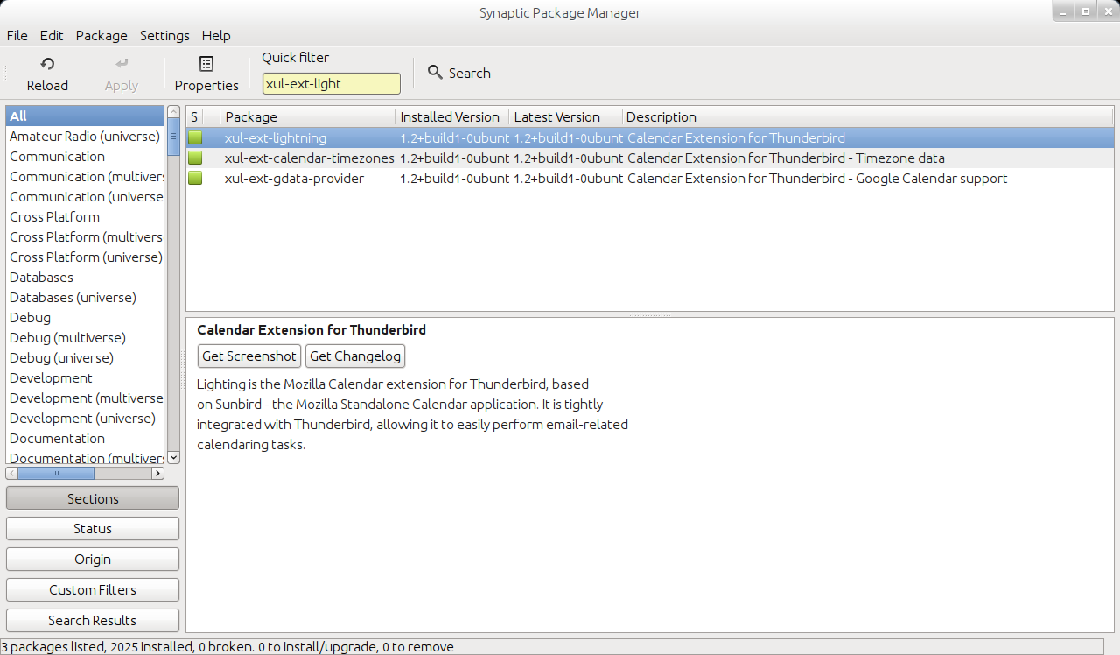The height and width of the screenshot is (655, 1120).
Task: Select the Documentation section
Action: (86, 439)
